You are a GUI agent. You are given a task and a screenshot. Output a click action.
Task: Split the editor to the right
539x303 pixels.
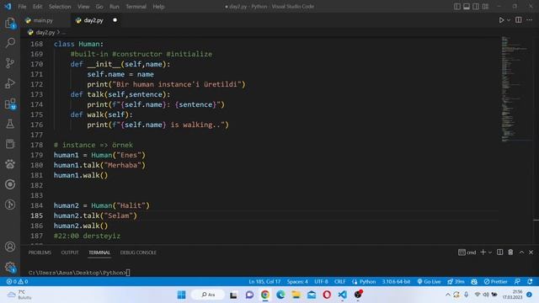click(519, 20)
